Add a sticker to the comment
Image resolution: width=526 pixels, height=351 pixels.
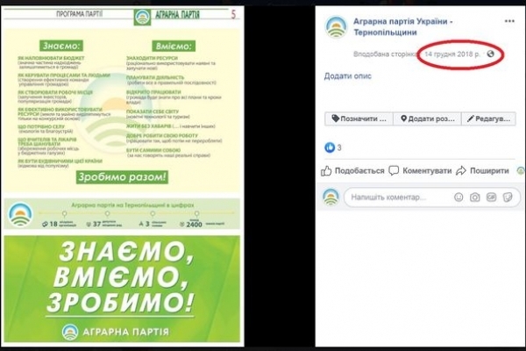coord(508,197)
